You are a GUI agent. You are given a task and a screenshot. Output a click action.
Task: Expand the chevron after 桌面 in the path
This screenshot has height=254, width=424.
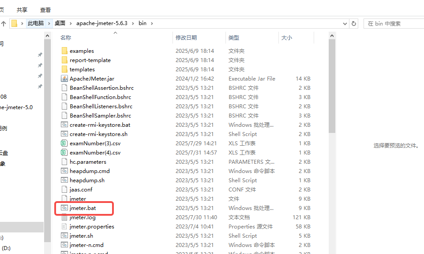point(71,23)
